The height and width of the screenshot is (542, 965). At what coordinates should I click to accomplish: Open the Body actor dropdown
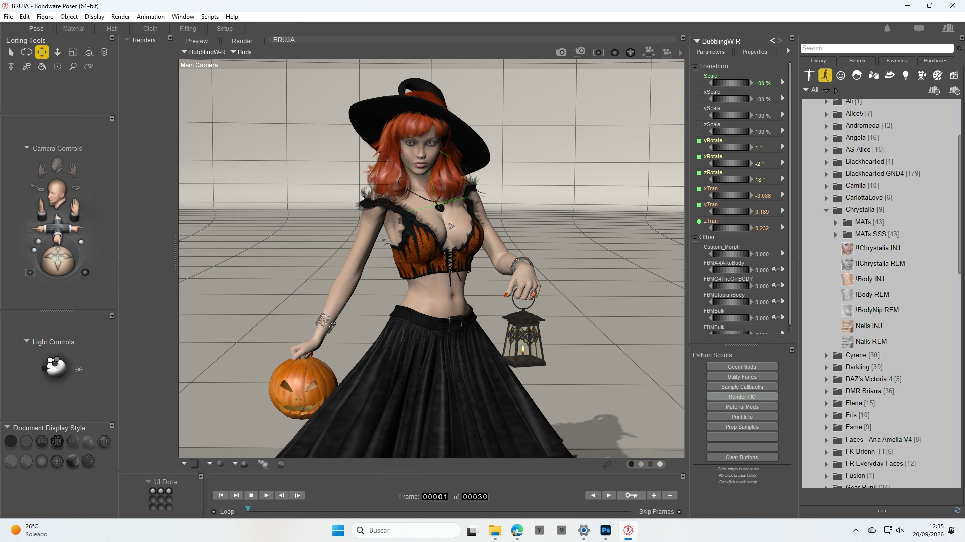241,52
